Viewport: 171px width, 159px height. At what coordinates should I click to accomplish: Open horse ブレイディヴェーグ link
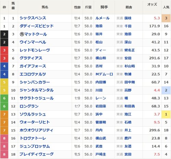coord(37,154)
